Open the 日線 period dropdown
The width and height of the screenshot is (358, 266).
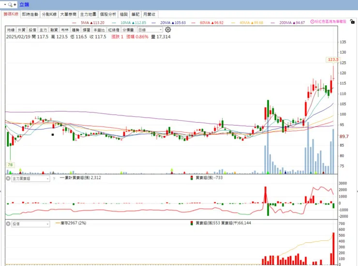(x=150, y=30)
